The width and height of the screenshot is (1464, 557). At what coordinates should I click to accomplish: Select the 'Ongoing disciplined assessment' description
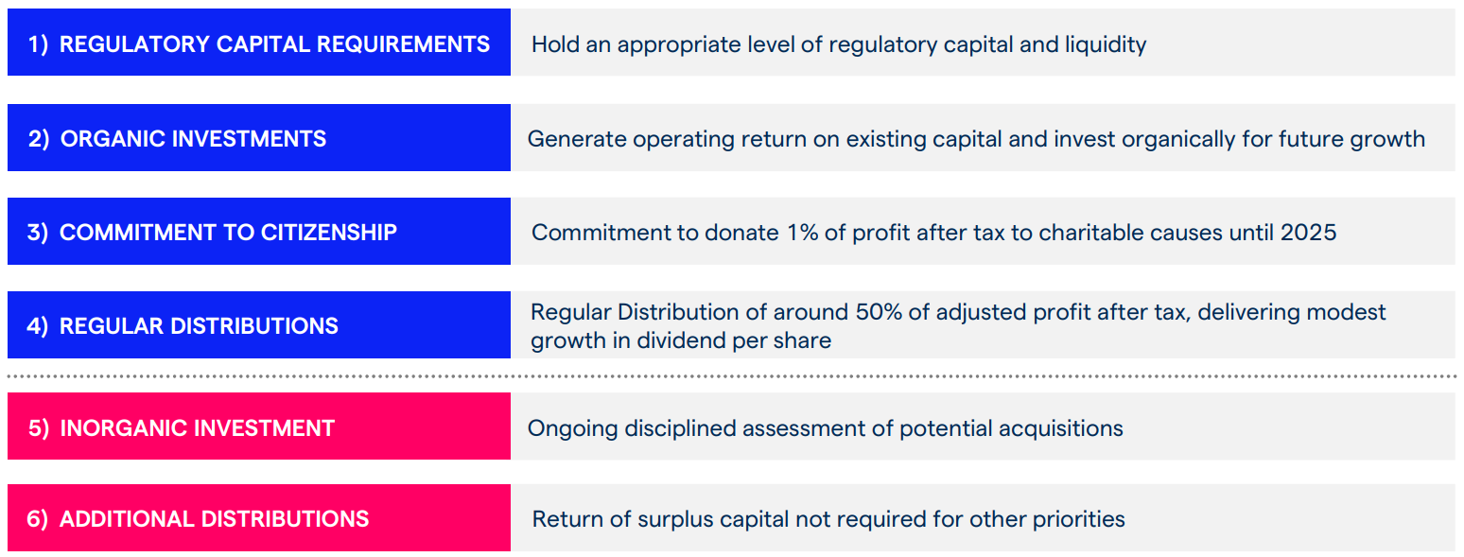[825, 428]
